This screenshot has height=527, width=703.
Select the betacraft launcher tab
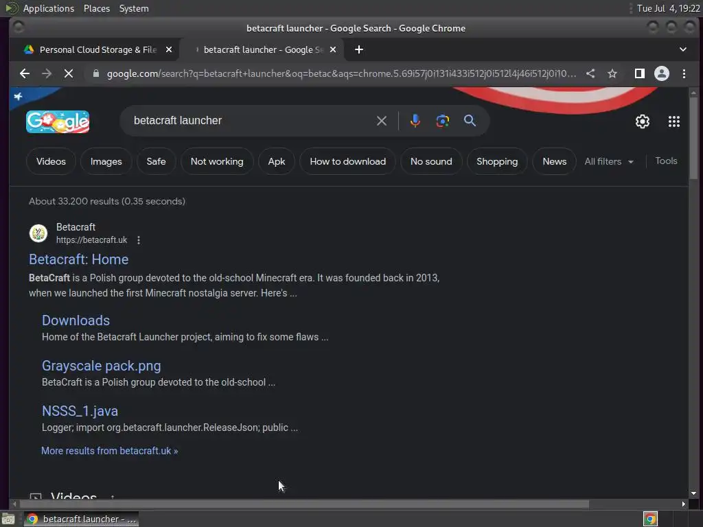point(262,49)
